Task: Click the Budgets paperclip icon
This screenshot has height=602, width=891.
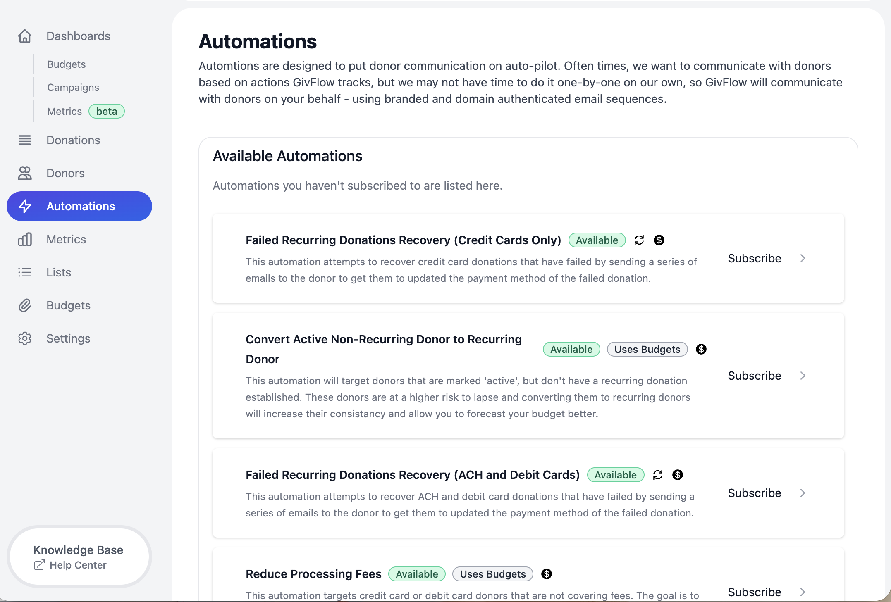Action: click(25, 305)
